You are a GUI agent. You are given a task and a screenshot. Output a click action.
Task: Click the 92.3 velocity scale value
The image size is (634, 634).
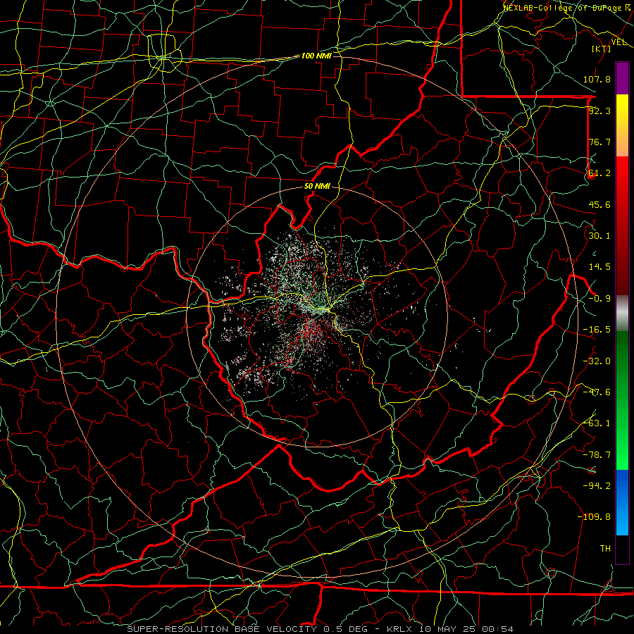pos(599,111)
